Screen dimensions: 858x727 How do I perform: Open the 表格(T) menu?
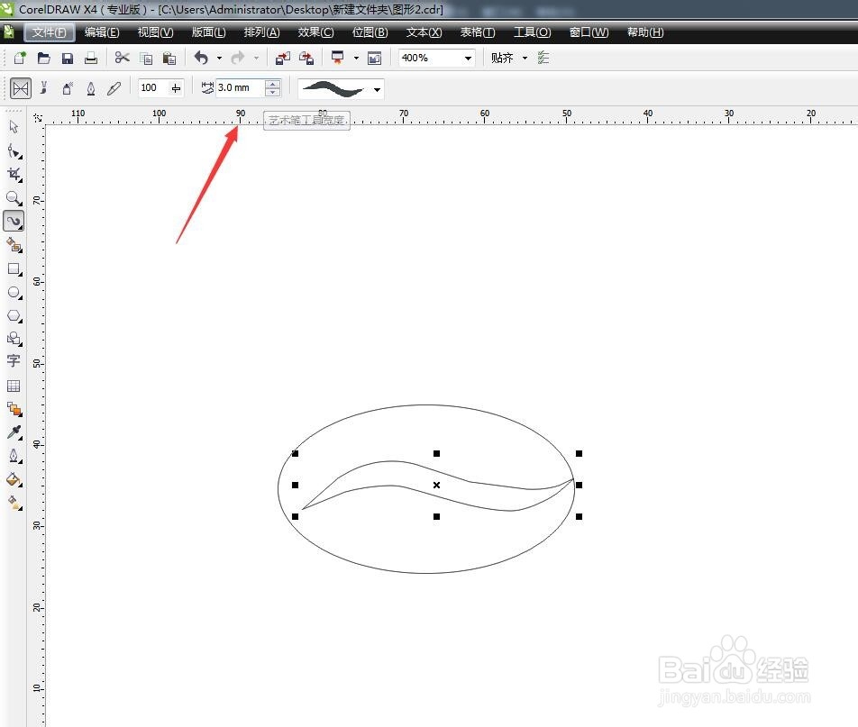(477, 32)
